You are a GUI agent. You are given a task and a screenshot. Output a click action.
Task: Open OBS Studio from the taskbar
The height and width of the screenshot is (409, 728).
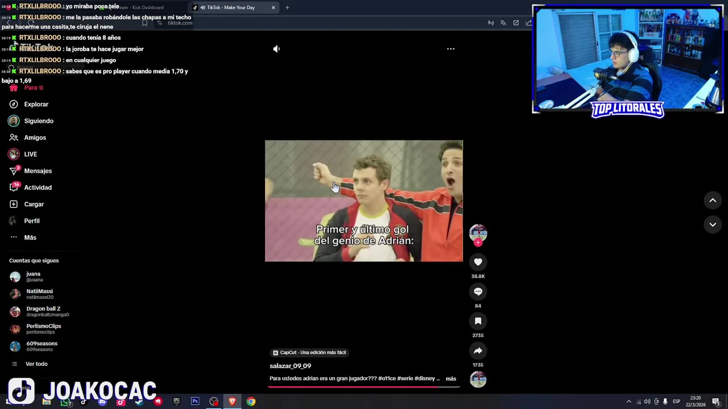pos(214,402)
